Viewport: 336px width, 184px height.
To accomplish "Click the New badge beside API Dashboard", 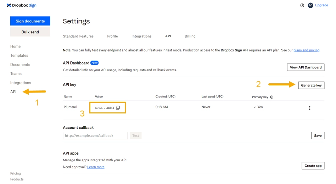I will click(x=94, y=63).
